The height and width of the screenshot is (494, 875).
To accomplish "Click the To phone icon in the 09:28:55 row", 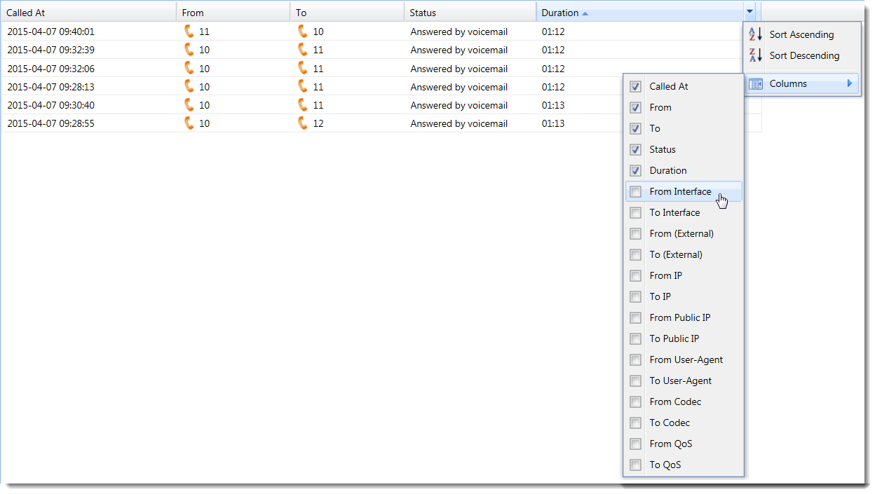I will coord(303,123).
